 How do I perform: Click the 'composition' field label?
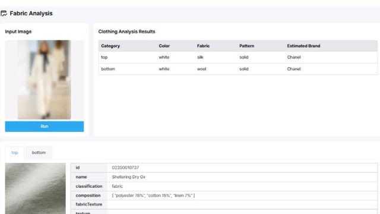(x=88, y=196)
